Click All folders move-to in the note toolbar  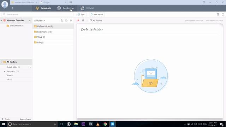pyautogui.click(x=96, y=20)
